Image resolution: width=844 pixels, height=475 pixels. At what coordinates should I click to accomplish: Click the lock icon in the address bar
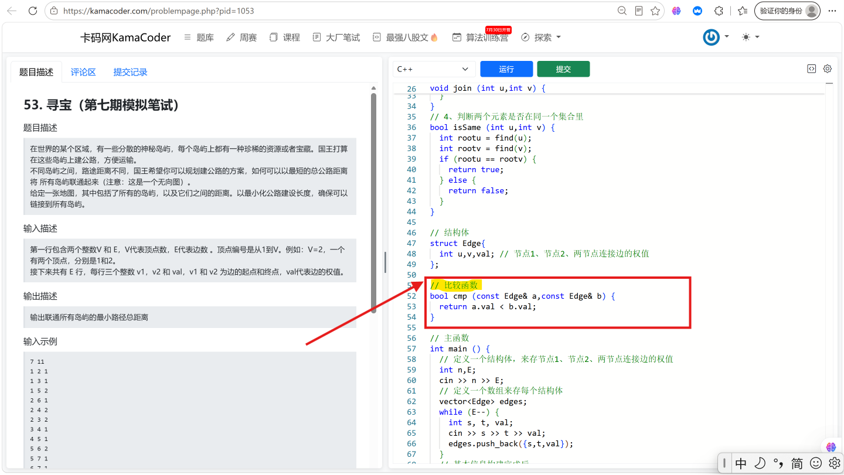pyautogui.click(x=54, y=11)
